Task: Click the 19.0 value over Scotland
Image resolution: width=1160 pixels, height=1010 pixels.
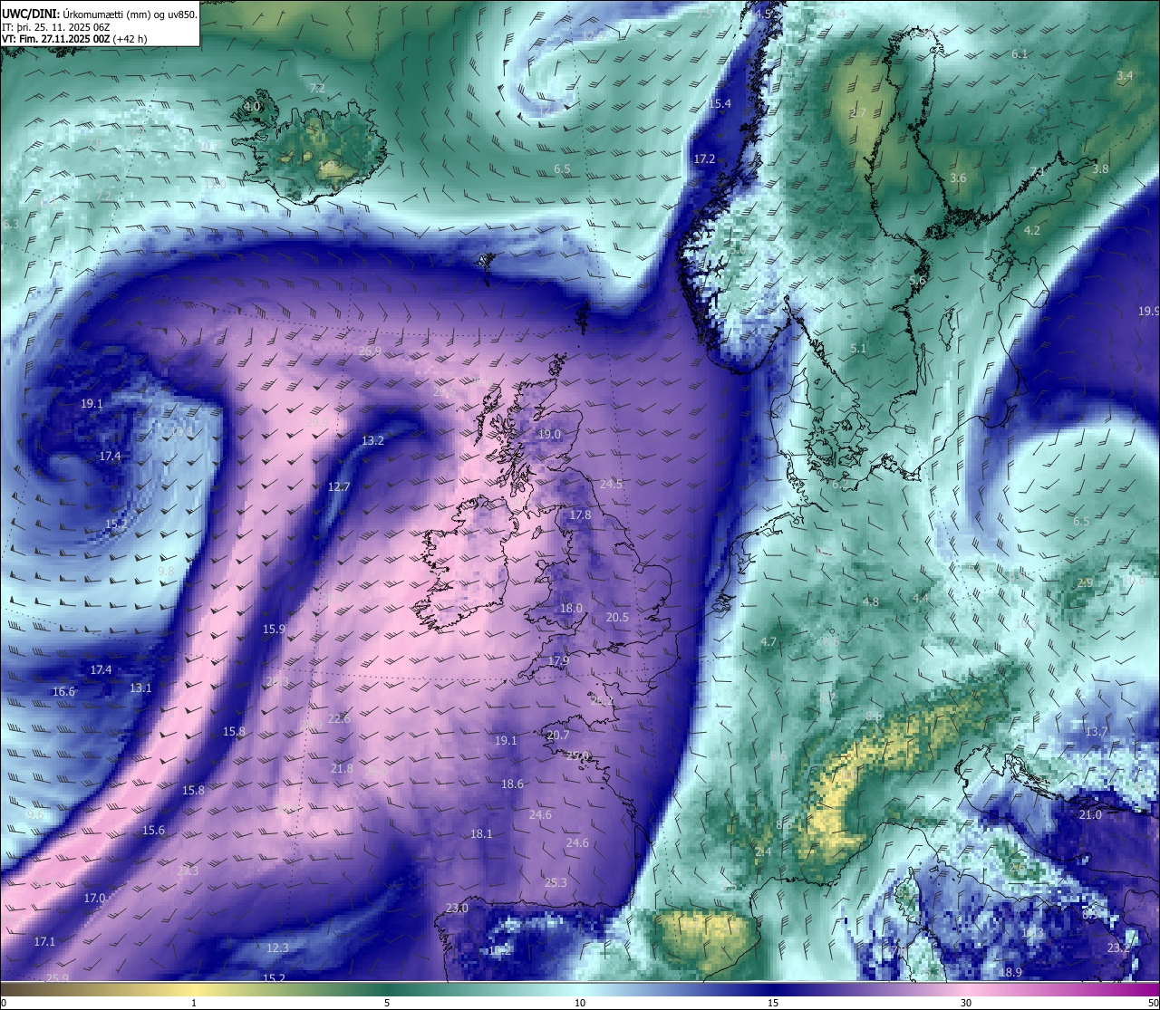Action: [549, 435]
